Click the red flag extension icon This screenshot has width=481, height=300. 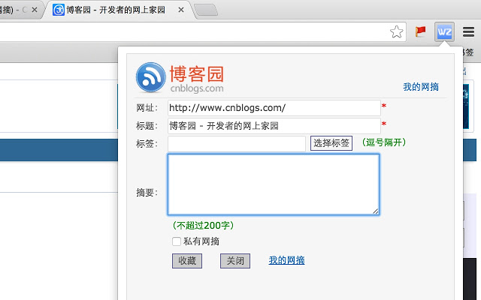click(x=420, y=31)
